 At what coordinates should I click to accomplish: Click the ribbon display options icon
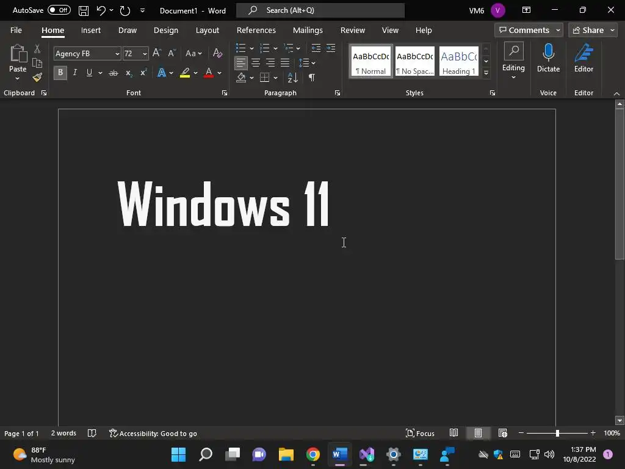click(x=526, y=10)
